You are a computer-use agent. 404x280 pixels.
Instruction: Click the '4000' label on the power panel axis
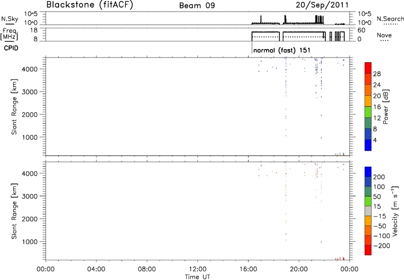click(30, 69)
